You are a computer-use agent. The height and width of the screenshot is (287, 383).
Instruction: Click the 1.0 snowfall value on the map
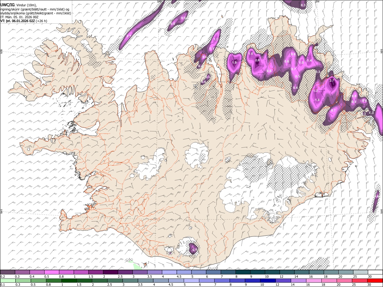301,62
